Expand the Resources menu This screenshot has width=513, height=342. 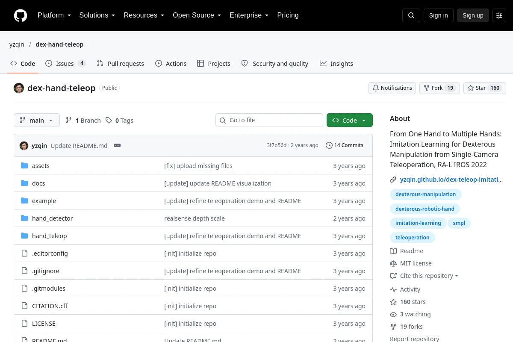click(144, 15)
